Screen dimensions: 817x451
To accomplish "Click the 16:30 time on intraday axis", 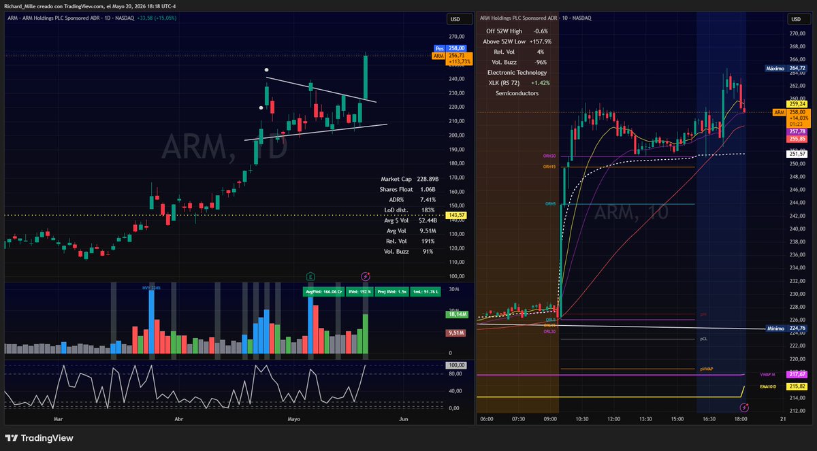I will coord(710,420).
